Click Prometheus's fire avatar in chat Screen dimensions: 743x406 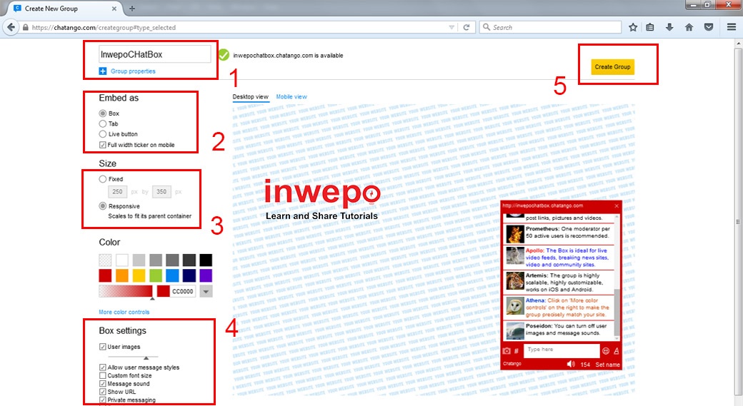[x=515, y=234]
